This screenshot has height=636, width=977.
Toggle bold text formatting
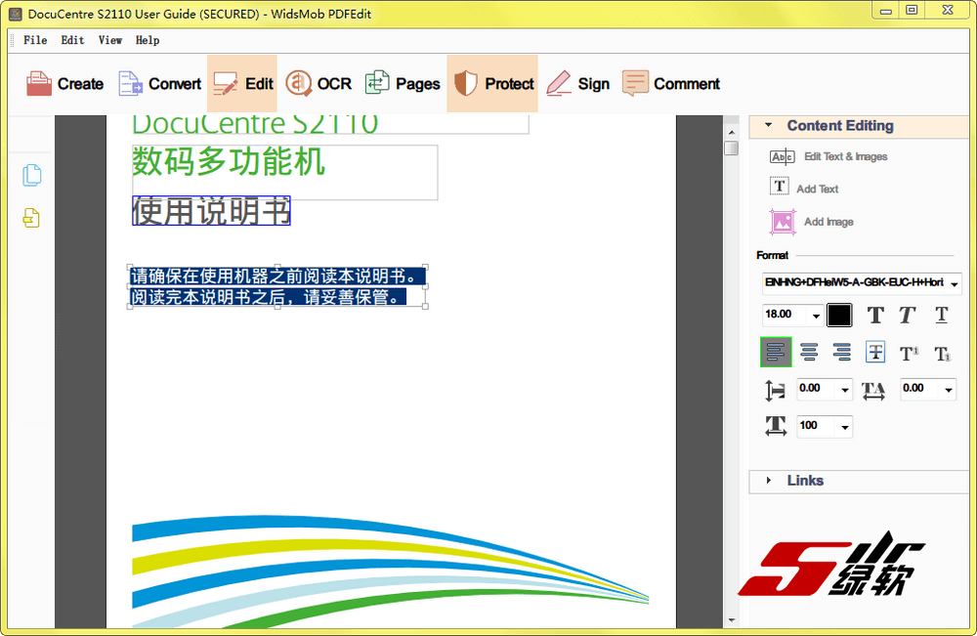(875, 315)
